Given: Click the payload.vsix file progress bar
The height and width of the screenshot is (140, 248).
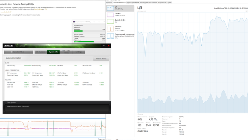Looking at the screenshot, I should 89,31.
